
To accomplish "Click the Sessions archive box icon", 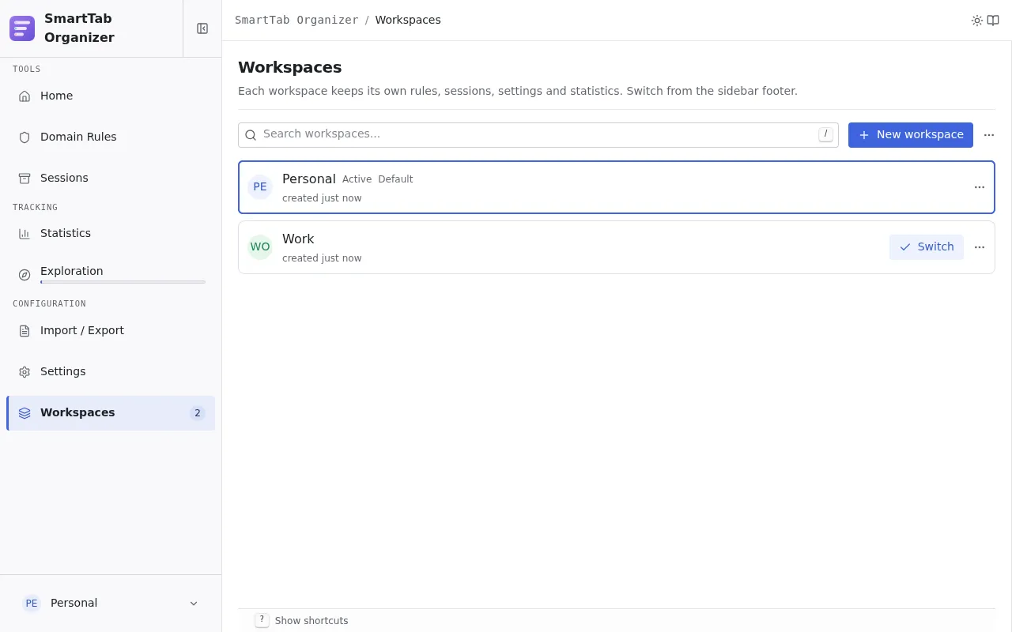I will click(25, 179).
